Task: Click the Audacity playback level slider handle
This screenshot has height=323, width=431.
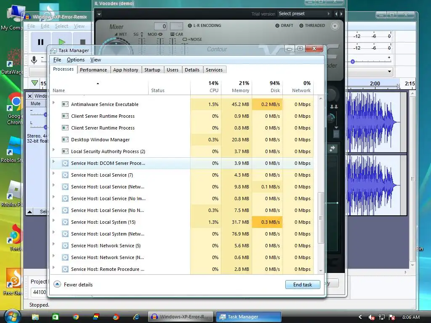Action: pos(353,61)
